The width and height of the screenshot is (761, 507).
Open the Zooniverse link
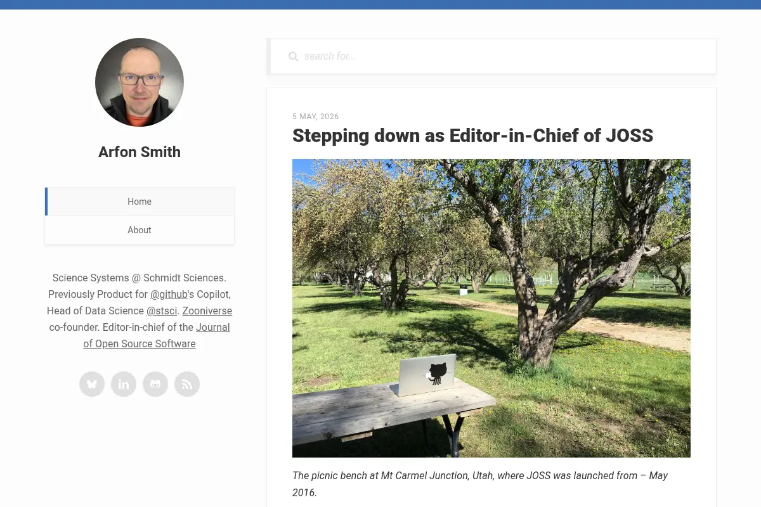click(207, 311)
